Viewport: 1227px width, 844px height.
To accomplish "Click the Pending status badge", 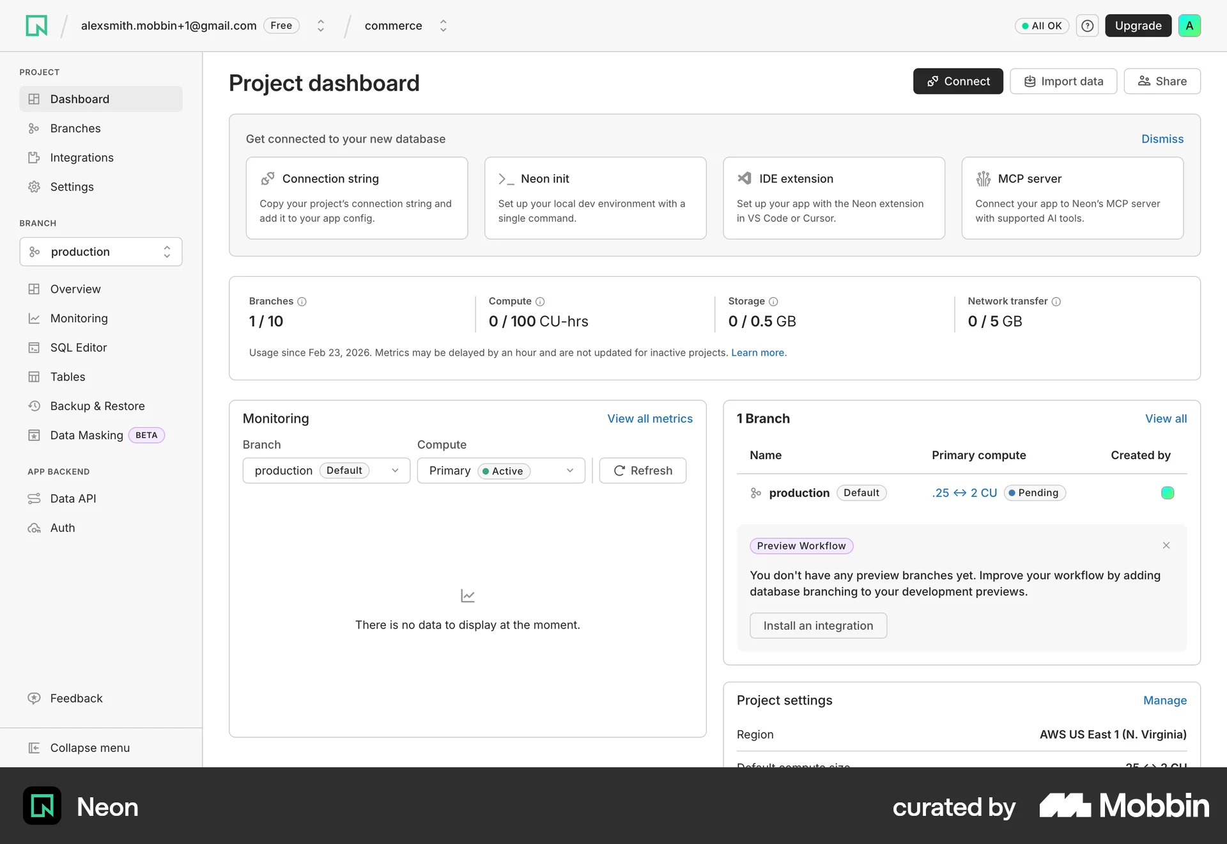I will pyautogui.click(x=1035, y=493).
